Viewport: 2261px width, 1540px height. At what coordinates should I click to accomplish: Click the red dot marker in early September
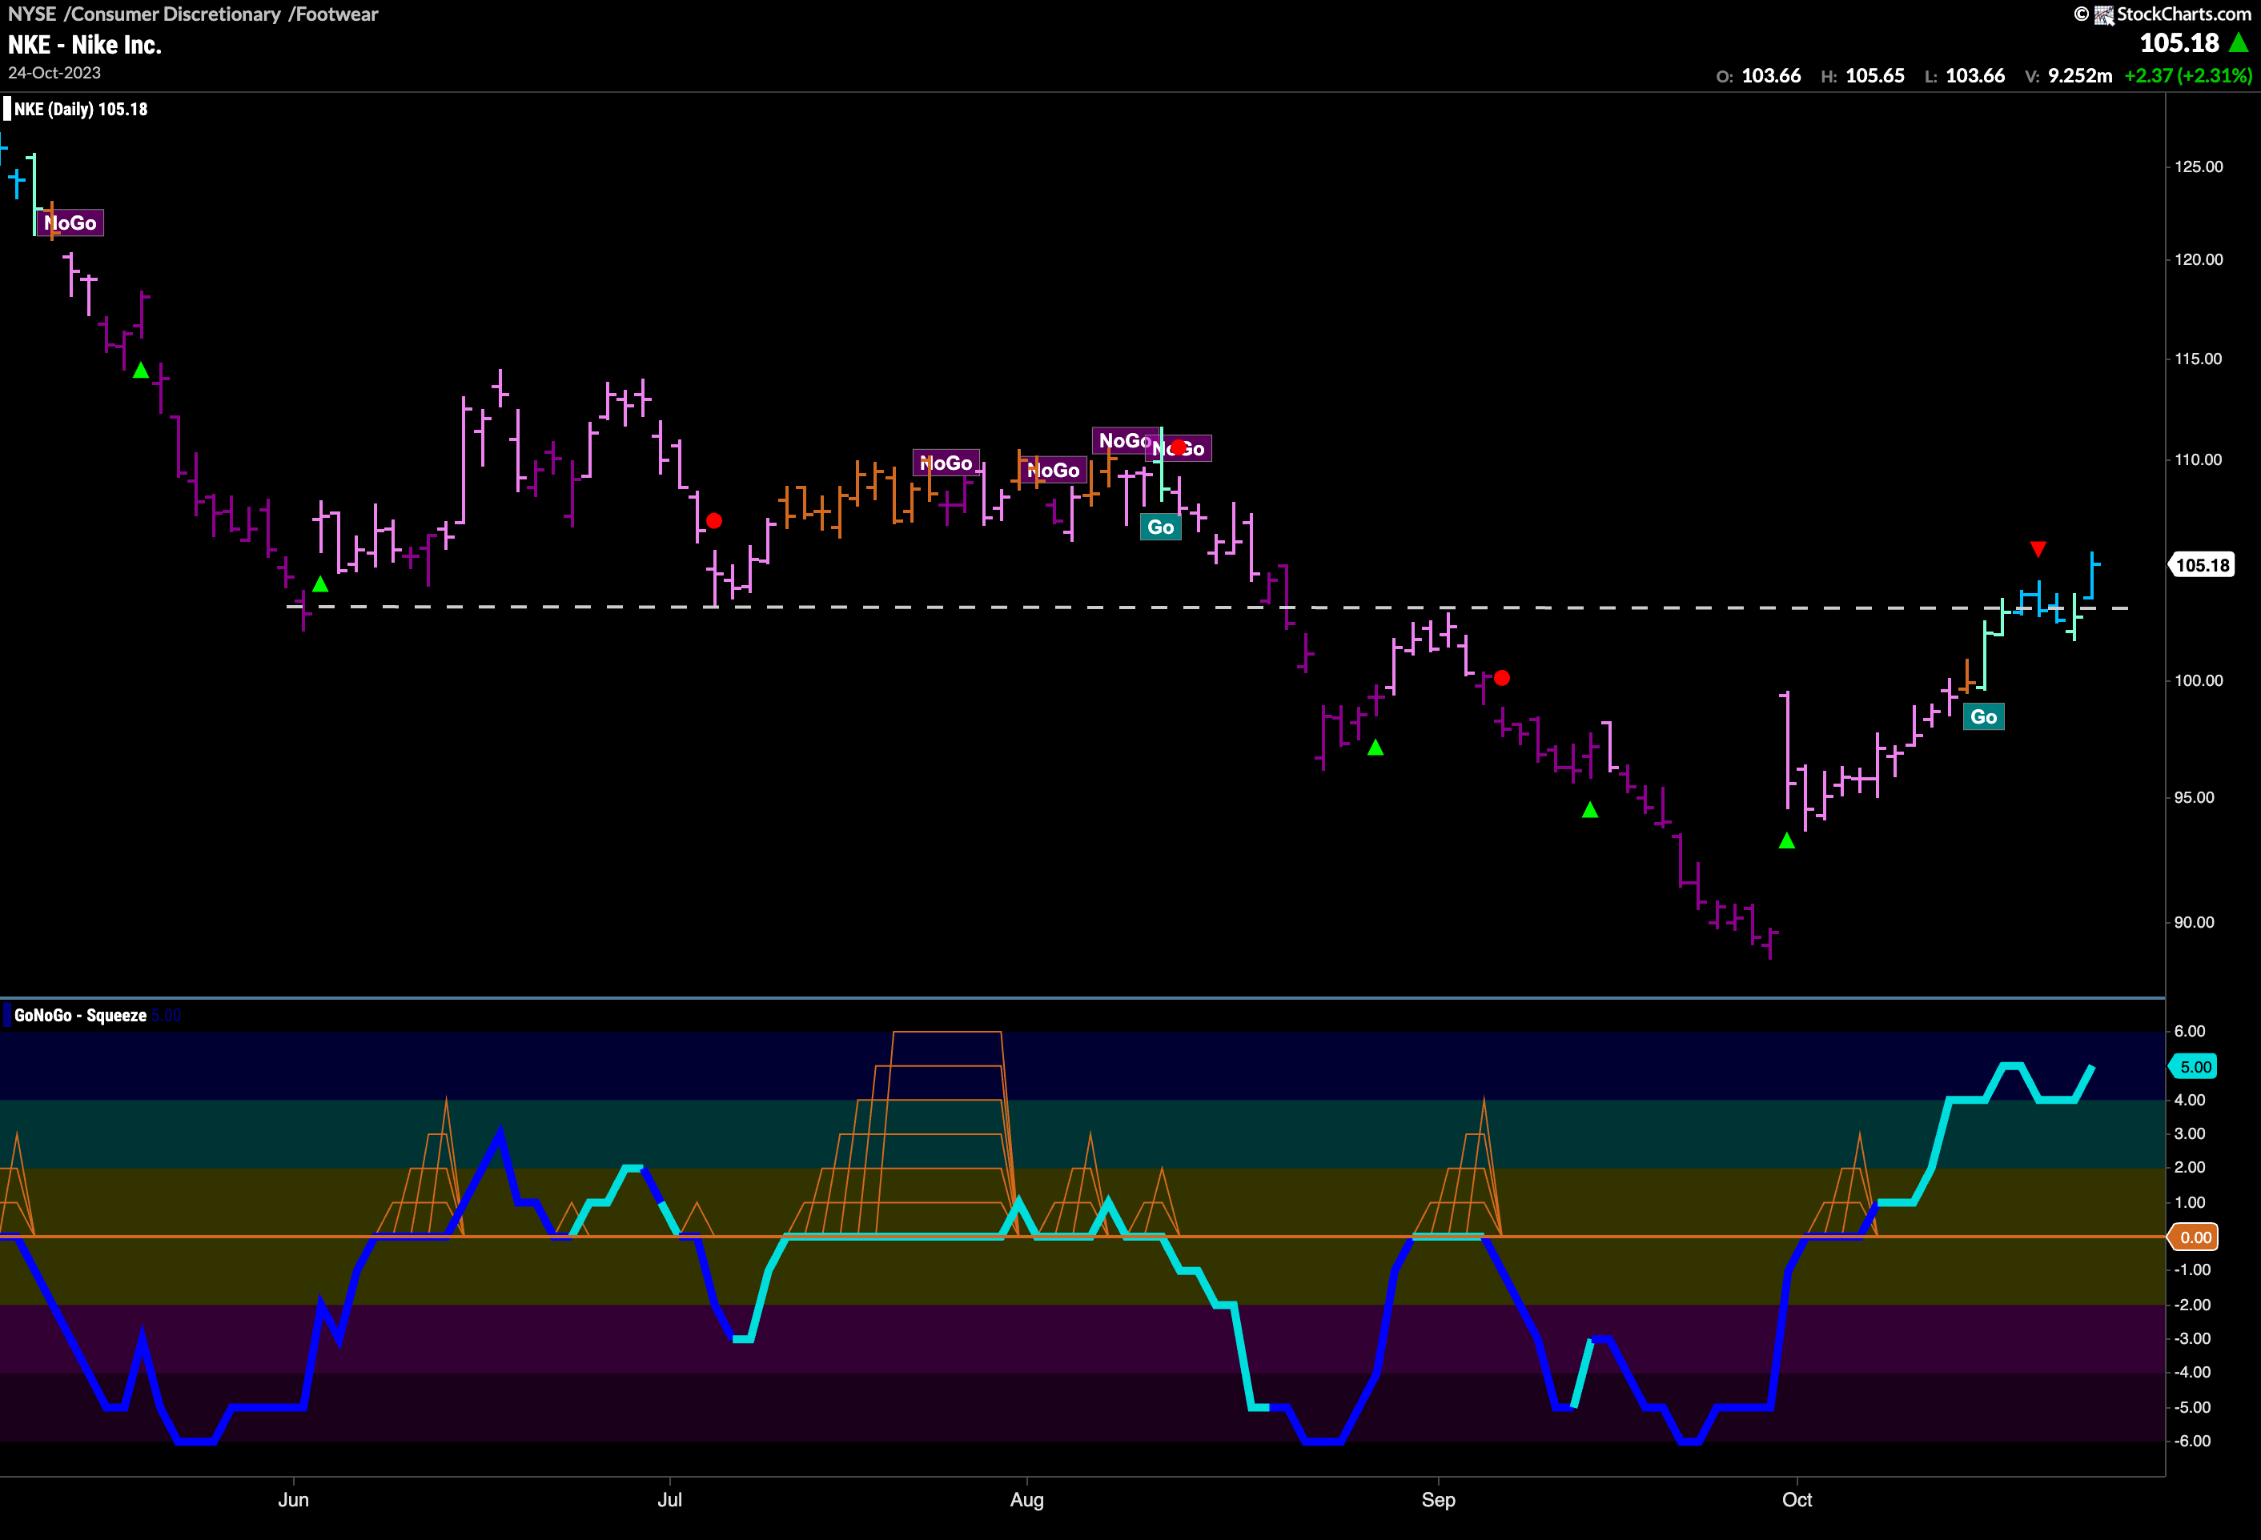point(1502,677)
